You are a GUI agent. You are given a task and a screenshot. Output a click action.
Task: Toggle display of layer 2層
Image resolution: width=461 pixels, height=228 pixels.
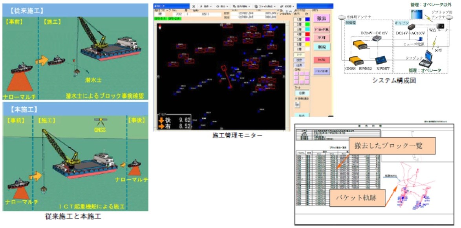click(299, 24)
